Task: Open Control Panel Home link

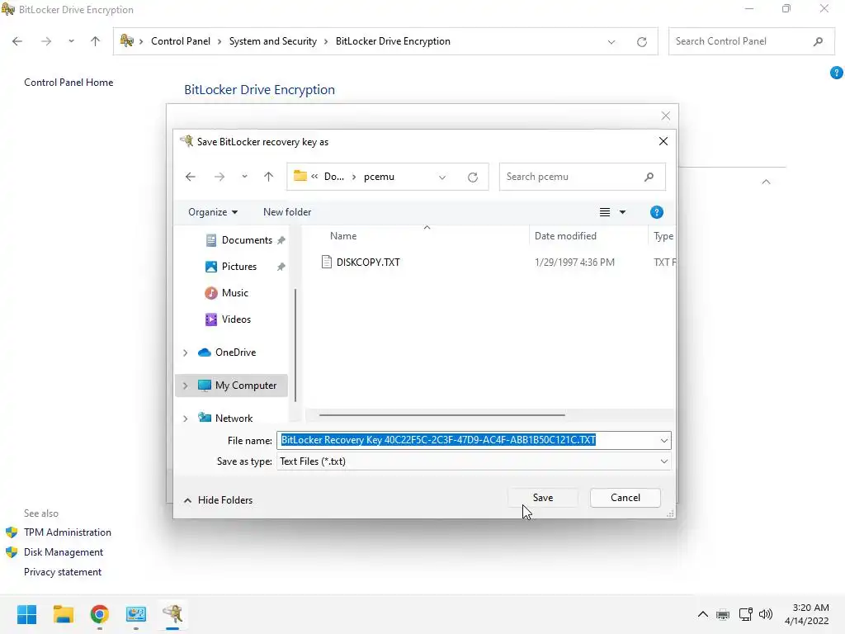Action: click(68, 83)
